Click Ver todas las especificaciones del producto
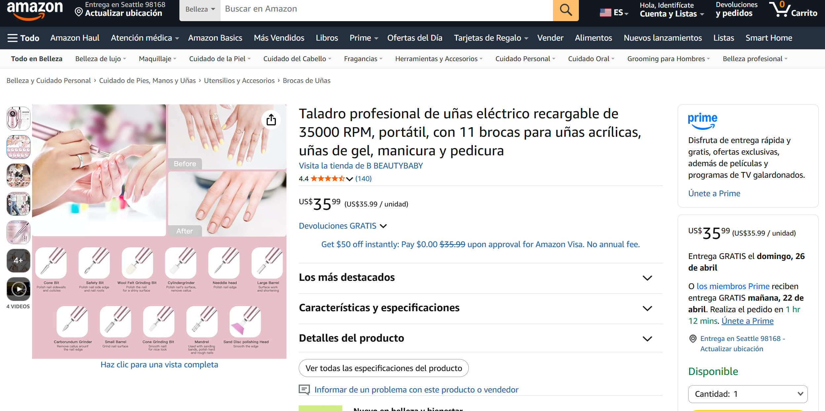Viewport: 825px width, 411px height. 384,368
